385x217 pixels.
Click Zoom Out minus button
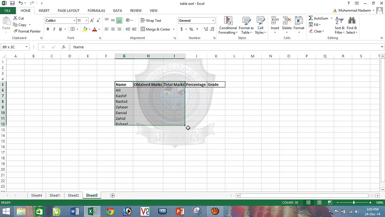(338, 203)
